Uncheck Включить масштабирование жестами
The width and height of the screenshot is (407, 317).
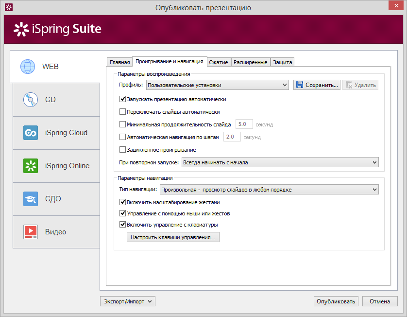click(x=122, y=202)
